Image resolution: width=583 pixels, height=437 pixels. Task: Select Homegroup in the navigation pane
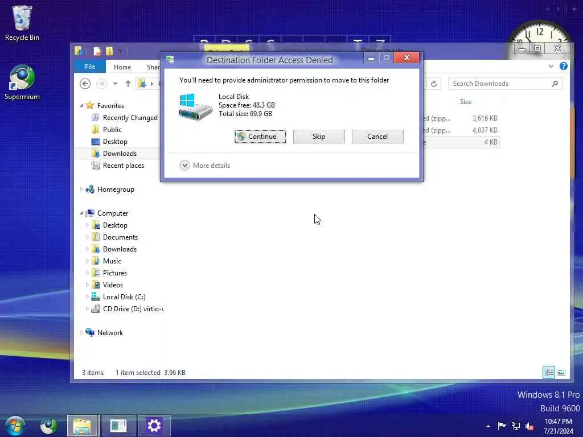click(x=116, y=189)
